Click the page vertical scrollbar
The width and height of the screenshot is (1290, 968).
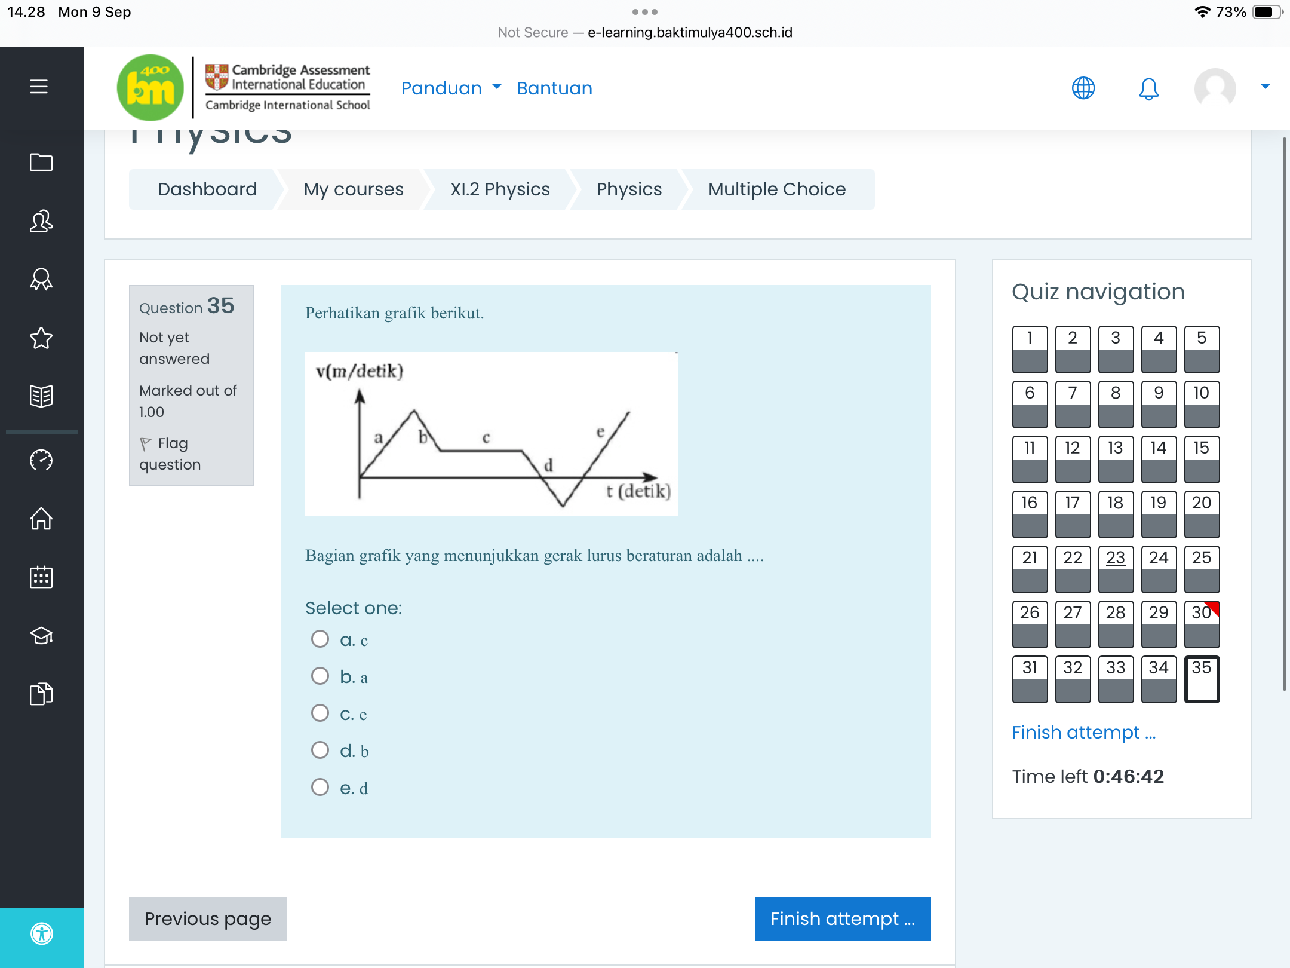[1284, 413]
